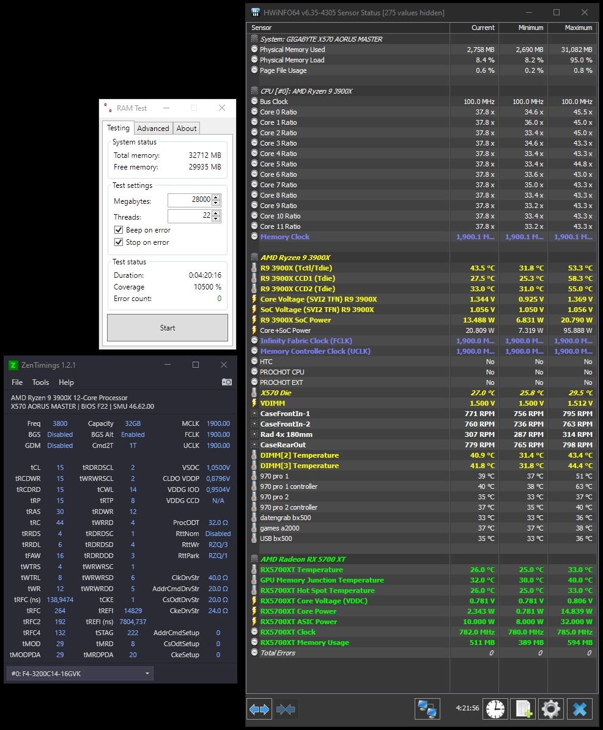Click the Sensor column header in HWiNFO

pyautogui.click(x=348, y=28)
